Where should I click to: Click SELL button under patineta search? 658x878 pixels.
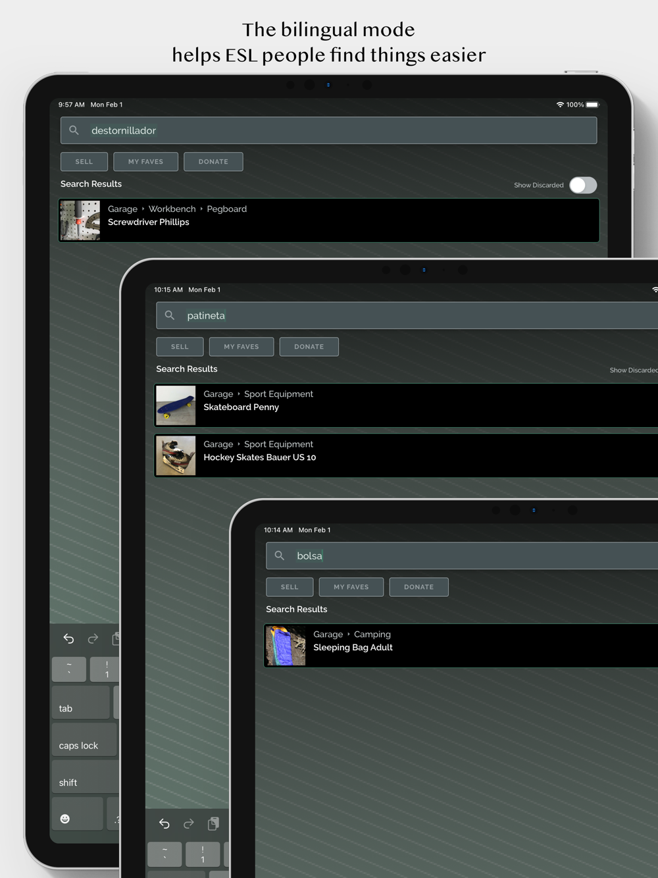[x=180, y=347]
